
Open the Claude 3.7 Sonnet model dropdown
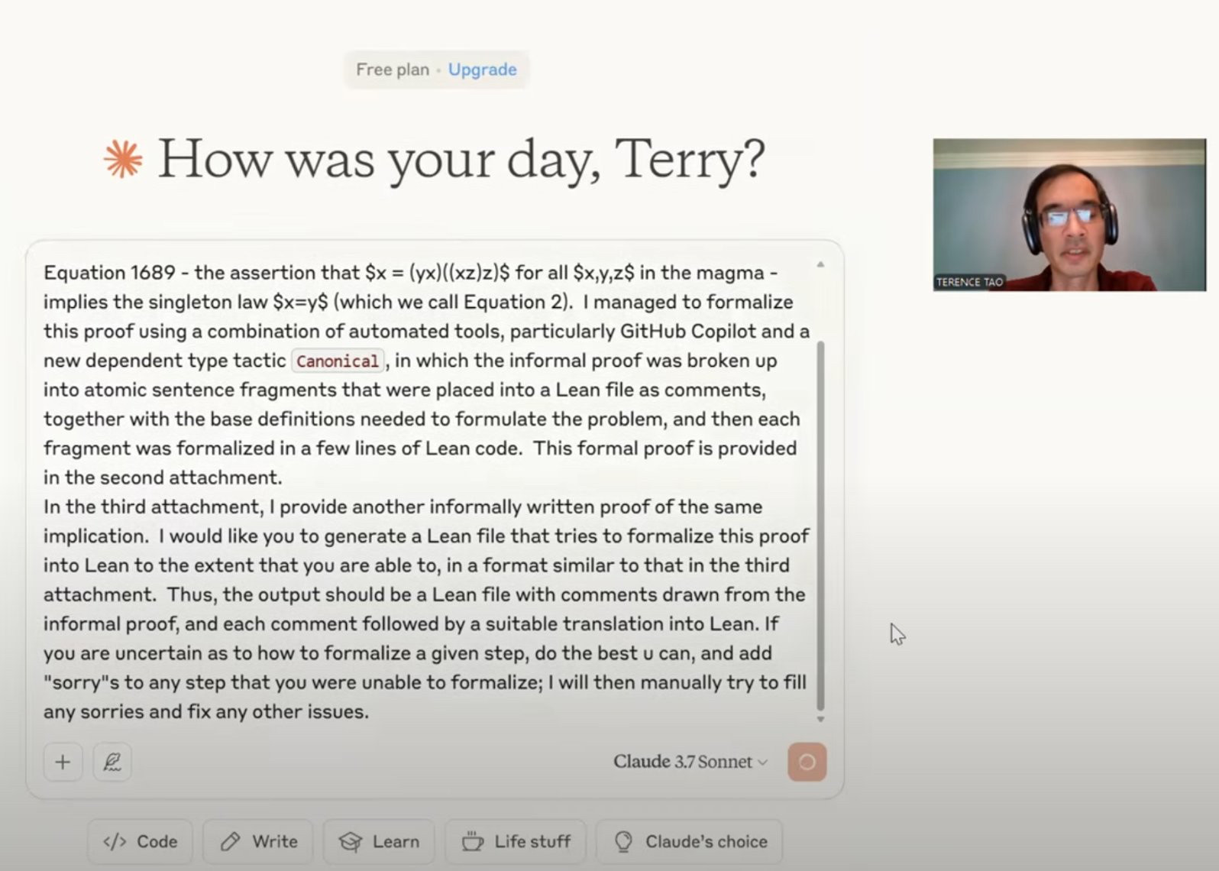[x=690, y=762]
